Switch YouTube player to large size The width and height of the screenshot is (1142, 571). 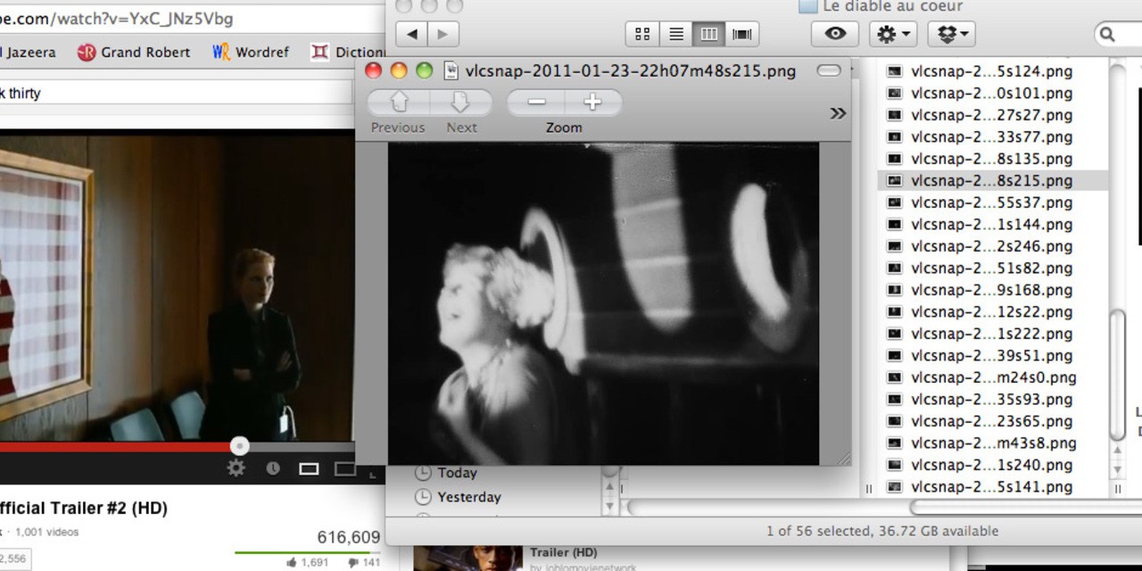pos(344,468)
